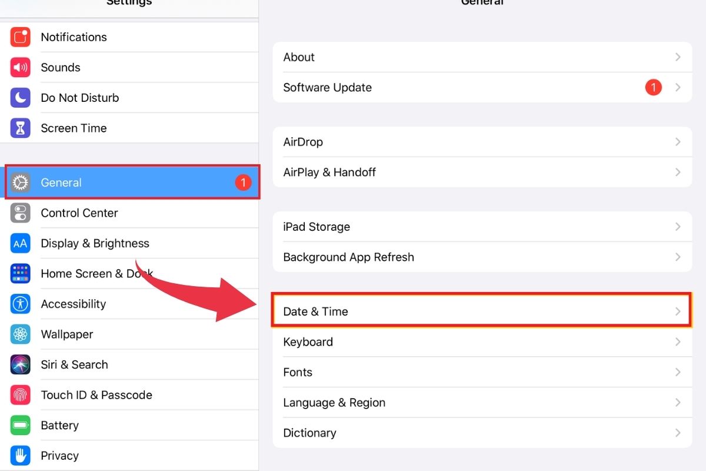Open Keyboard settings using the chevron
The height and width of the screenshot is (471, 706).
[678, 341]
